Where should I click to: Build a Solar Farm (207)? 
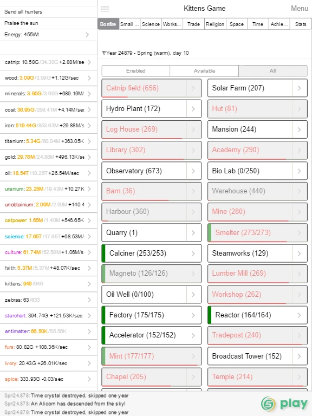pos(250,88)
